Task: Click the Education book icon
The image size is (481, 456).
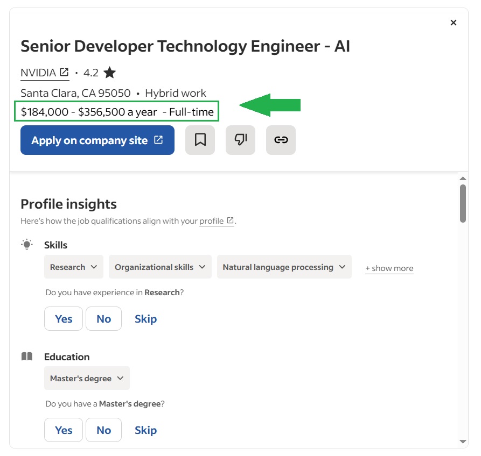Action: [27, 357]
